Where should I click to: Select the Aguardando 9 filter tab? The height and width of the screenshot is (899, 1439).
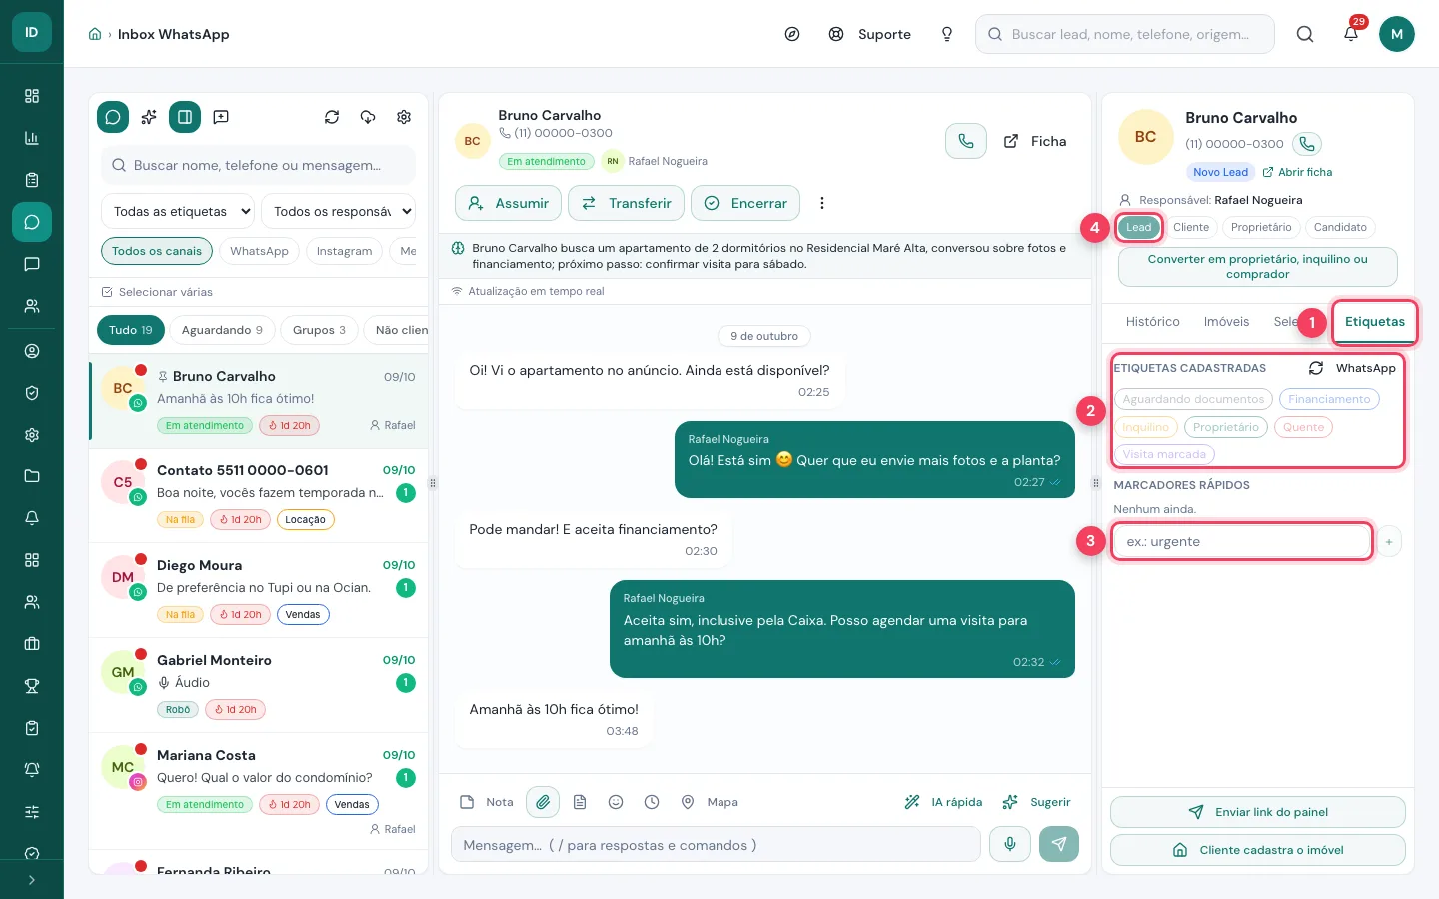[x=222, y=330]
